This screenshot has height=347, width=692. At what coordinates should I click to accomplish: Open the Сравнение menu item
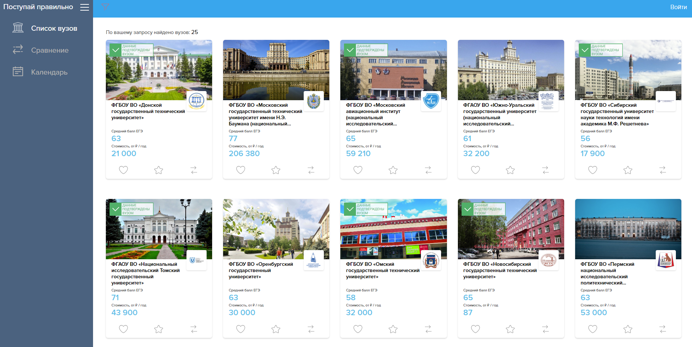[50, 50]
